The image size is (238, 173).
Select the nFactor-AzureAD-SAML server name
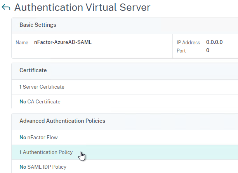(63, 42)
